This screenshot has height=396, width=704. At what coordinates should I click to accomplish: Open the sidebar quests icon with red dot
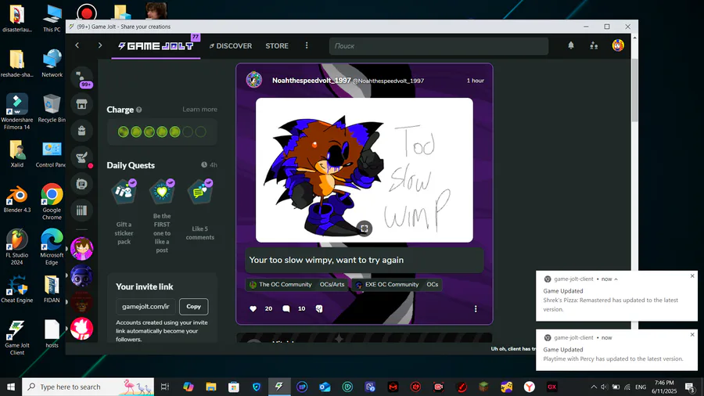pyautogui.click(x=81, y=157)
